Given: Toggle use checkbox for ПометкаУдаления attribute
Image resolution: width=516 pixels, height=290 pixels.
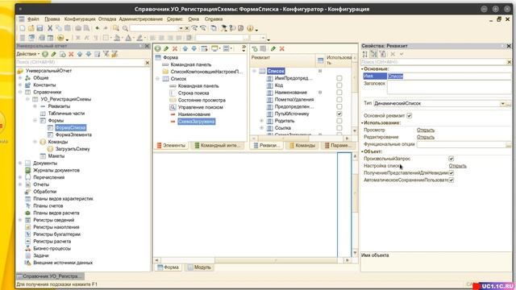Looking at the screenshot, I should pyautogui.click(x=339, y=99).
